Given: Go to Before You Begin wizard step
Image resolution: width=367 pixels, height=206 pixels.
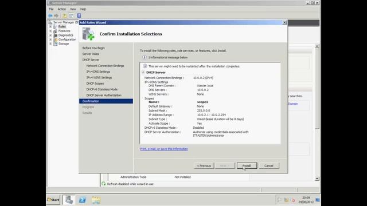Looking at the screenshot, I should click(93, 48).
